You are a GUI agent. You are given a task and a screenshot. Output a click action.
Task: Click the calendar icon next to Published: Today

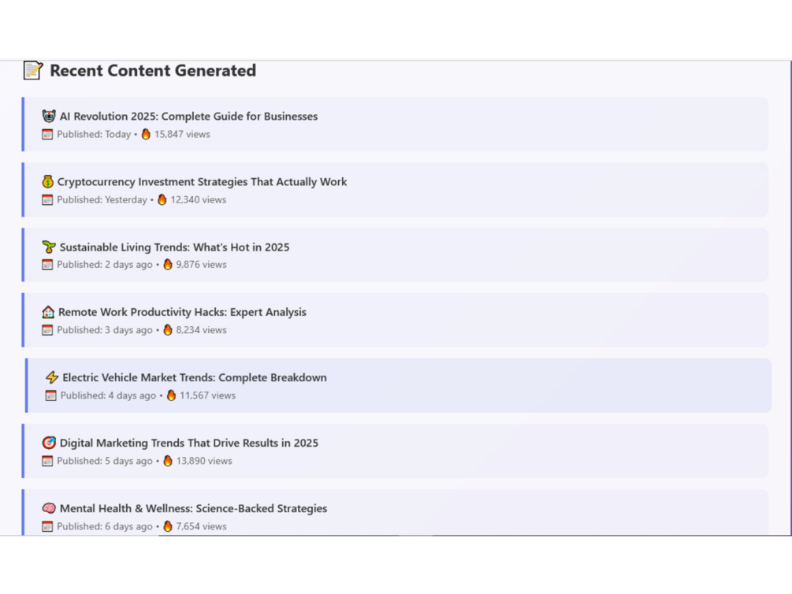pyautogui.click(x=47, y=135)
